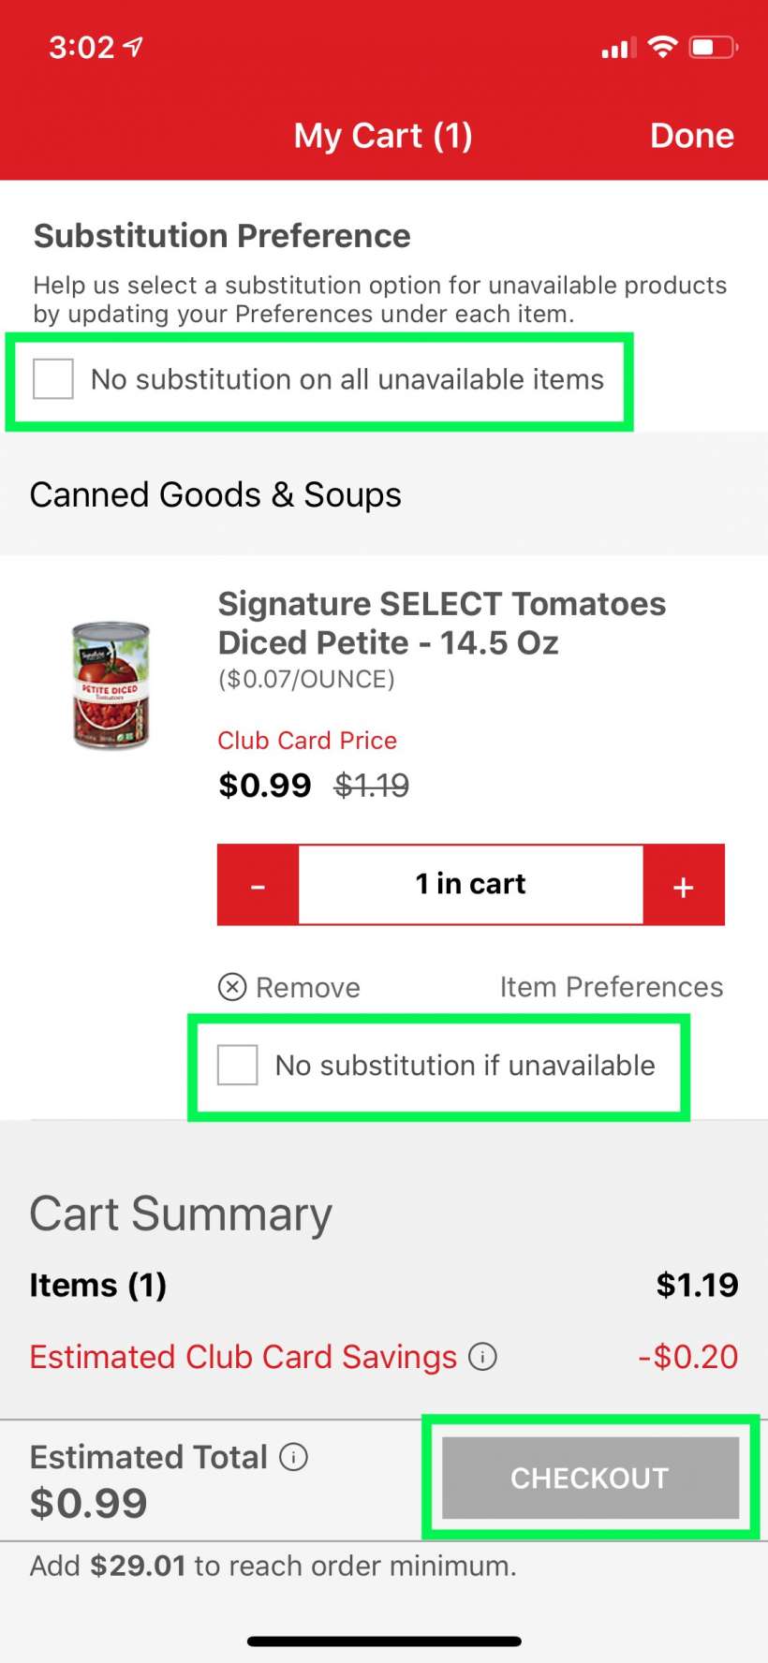Tap the battery icon in status bar
This screenshot has width=768, height=1663.
713,46
